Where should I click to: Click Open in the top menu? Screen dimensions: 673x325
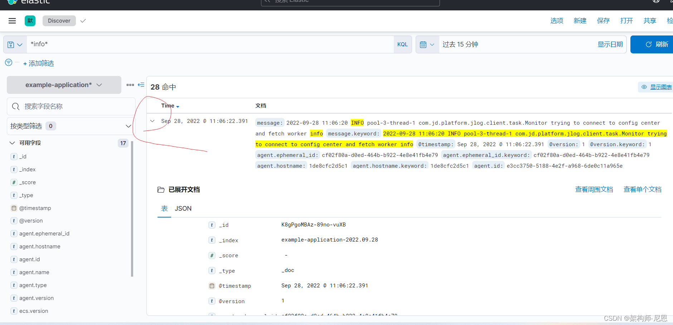[626, 21]
